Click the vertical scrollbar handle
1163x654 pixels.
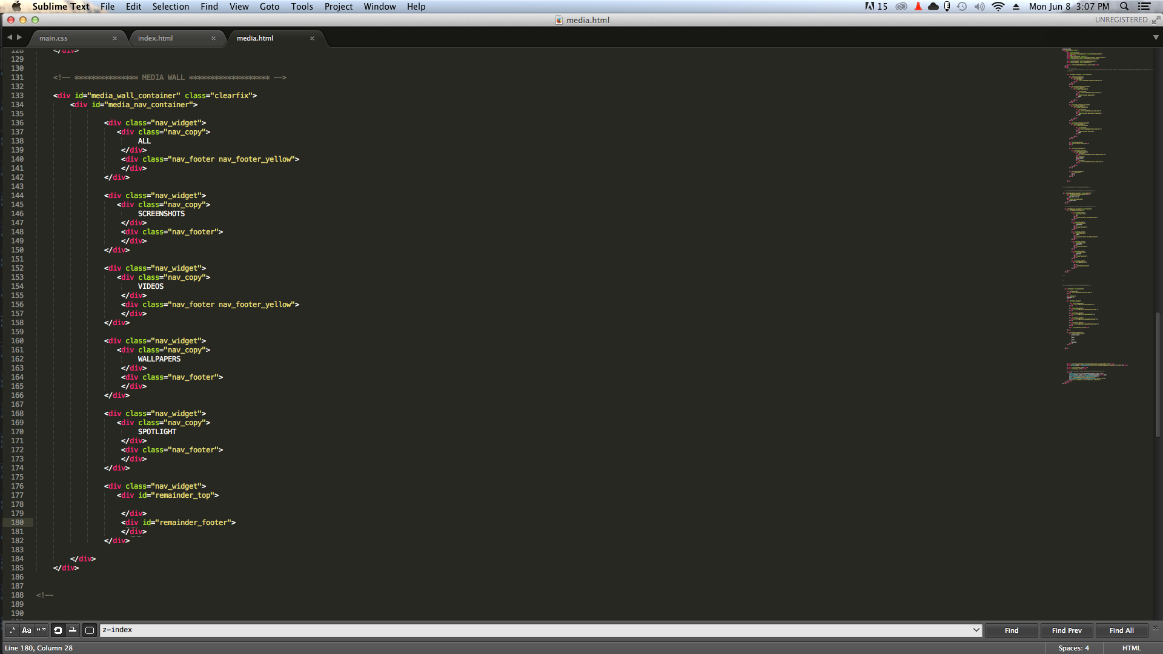pos(1158,374)
